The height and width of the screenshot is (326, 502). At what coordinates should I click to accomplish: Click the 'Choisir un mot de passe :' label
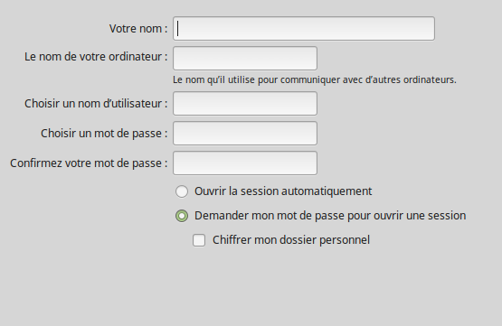pos(104,134)
